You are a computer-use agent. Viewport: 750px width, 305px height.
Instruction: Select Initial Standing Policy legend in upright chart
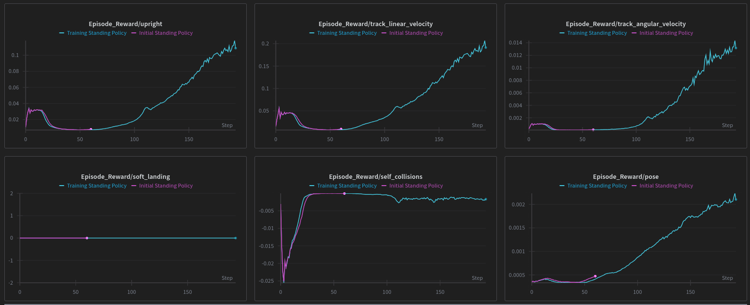165,33
